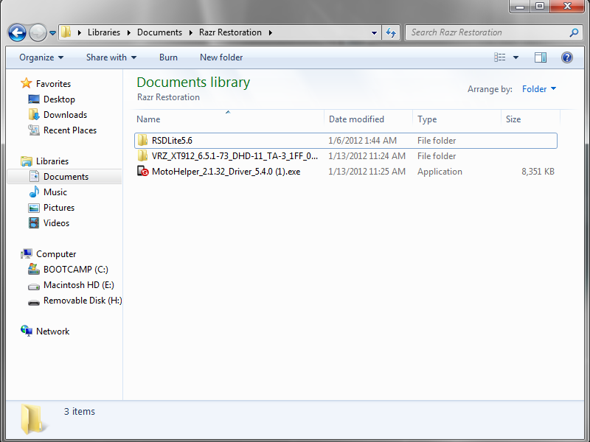Click the folder icon in the address bar
This screenshot has height=442, width=590.
(66, 32)
